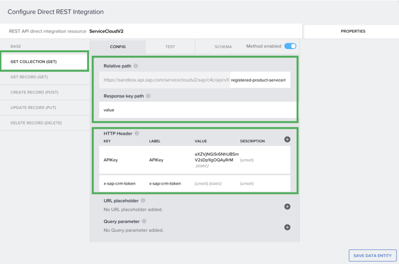Viewport: 399px width, 264px height.
Task: Click info icon beside Query parameter
Action: point(144,221)
